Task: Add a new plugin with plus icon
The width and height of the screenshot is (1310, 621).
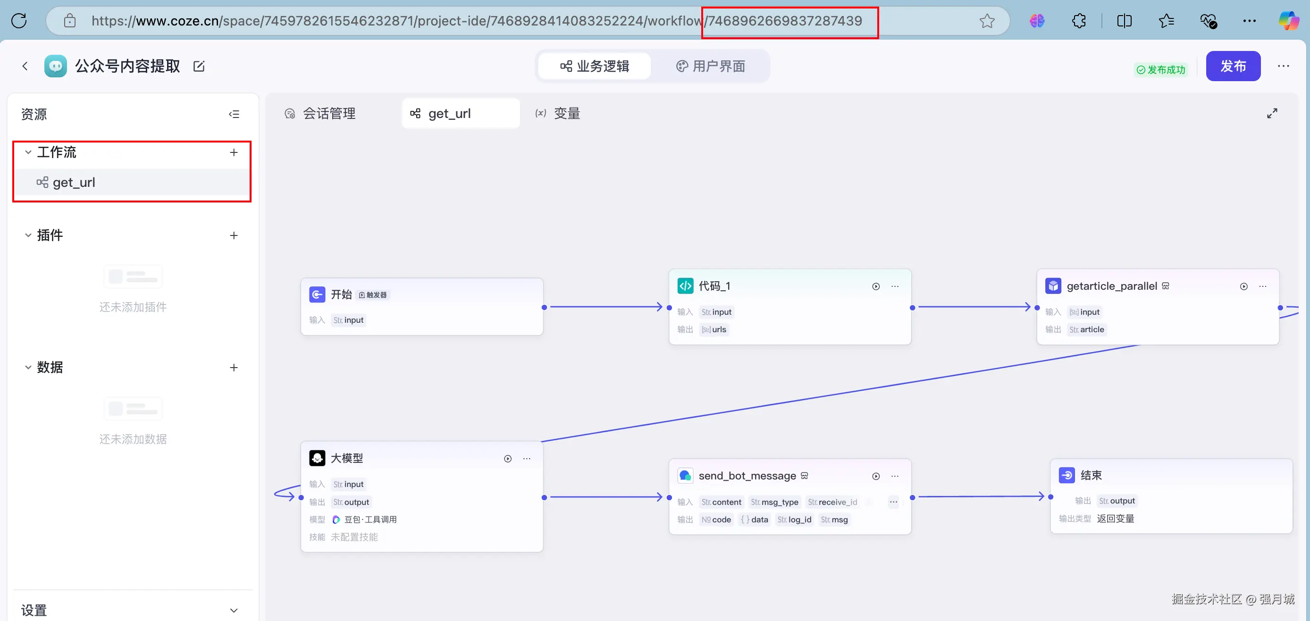Action: pos(234,235)
